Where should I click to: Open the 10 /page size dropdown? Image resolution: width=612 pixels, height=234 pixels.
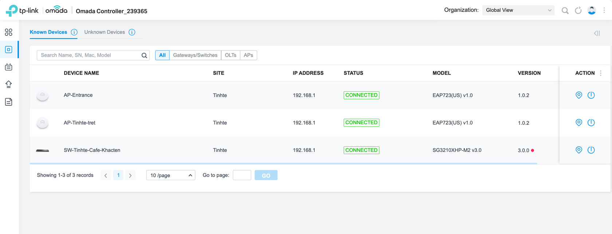pos(170,175)
